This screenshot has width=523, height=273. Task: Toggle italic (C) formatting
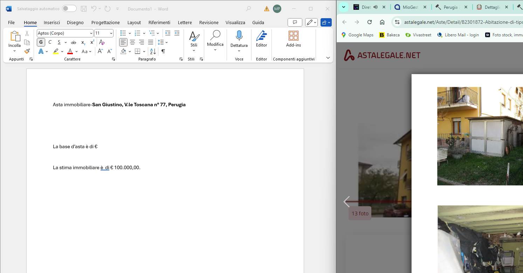[50, 42]
